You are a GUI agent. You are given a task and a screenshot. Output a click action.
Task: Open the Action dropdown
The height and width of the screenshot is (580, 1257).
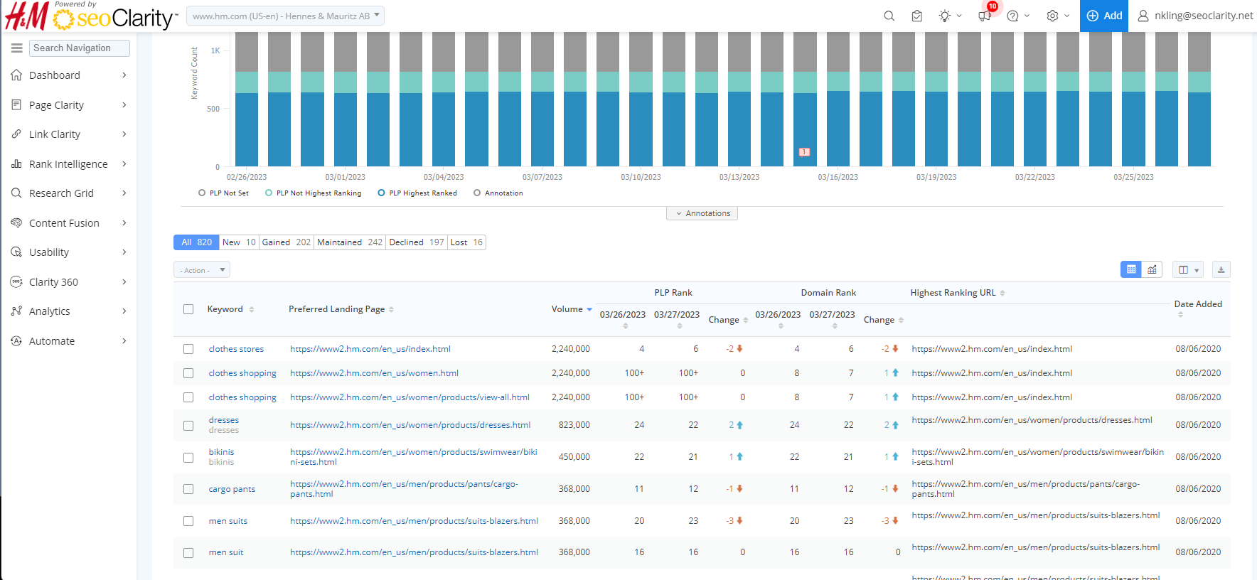pos(202,270)
